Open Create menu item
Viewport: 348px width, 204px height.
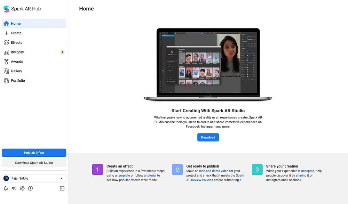[34, 33]
